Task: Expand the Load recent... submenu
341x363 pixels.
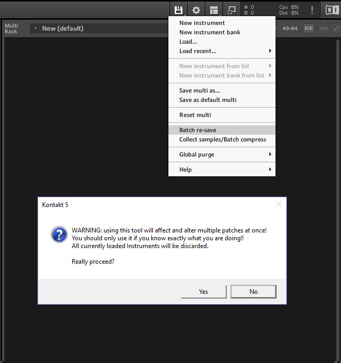Action: point(222,51)
